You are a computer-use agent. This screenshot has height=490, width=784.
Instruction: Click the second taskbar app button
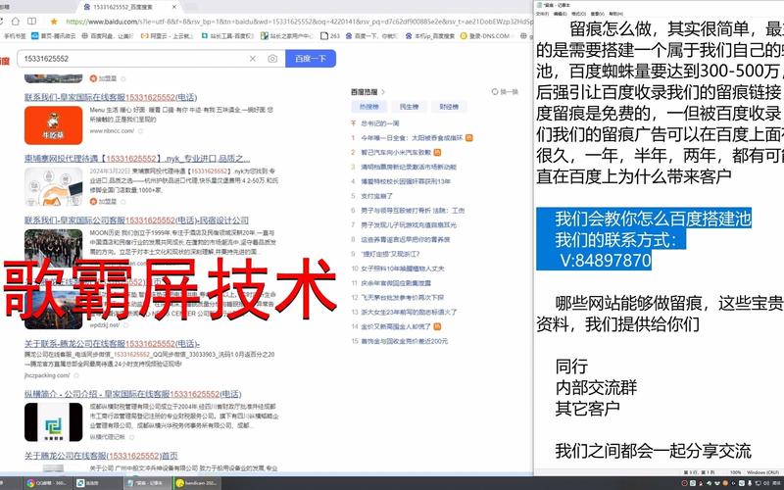(x=96, y=483)
